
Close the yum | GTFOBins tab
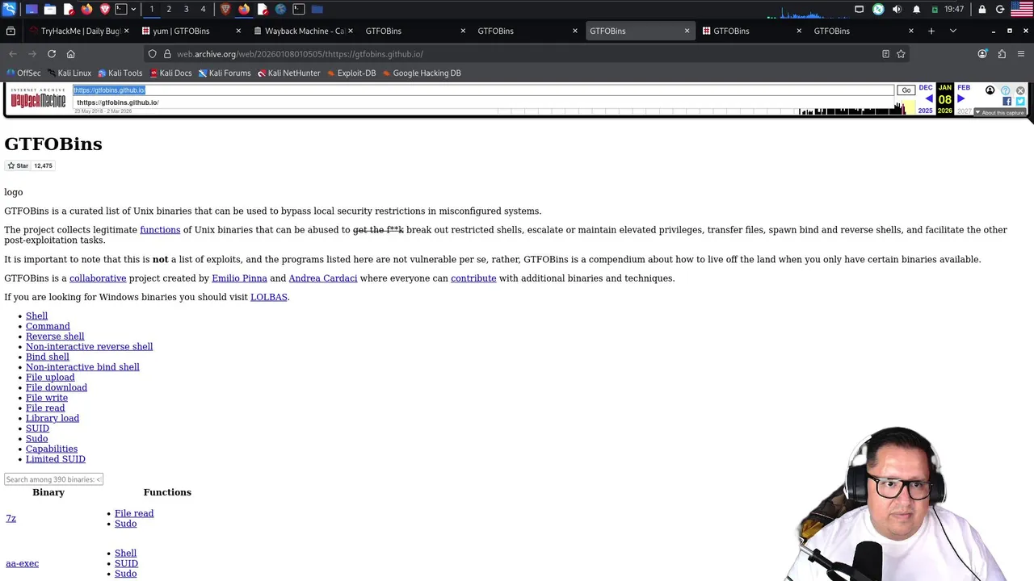pyautogui.click(x=238, y=31)
